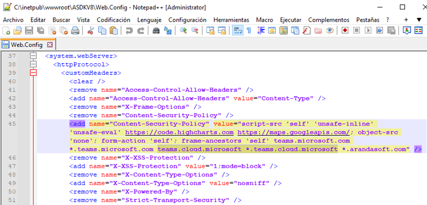Click the Undo arrow icon

(129, 31)
